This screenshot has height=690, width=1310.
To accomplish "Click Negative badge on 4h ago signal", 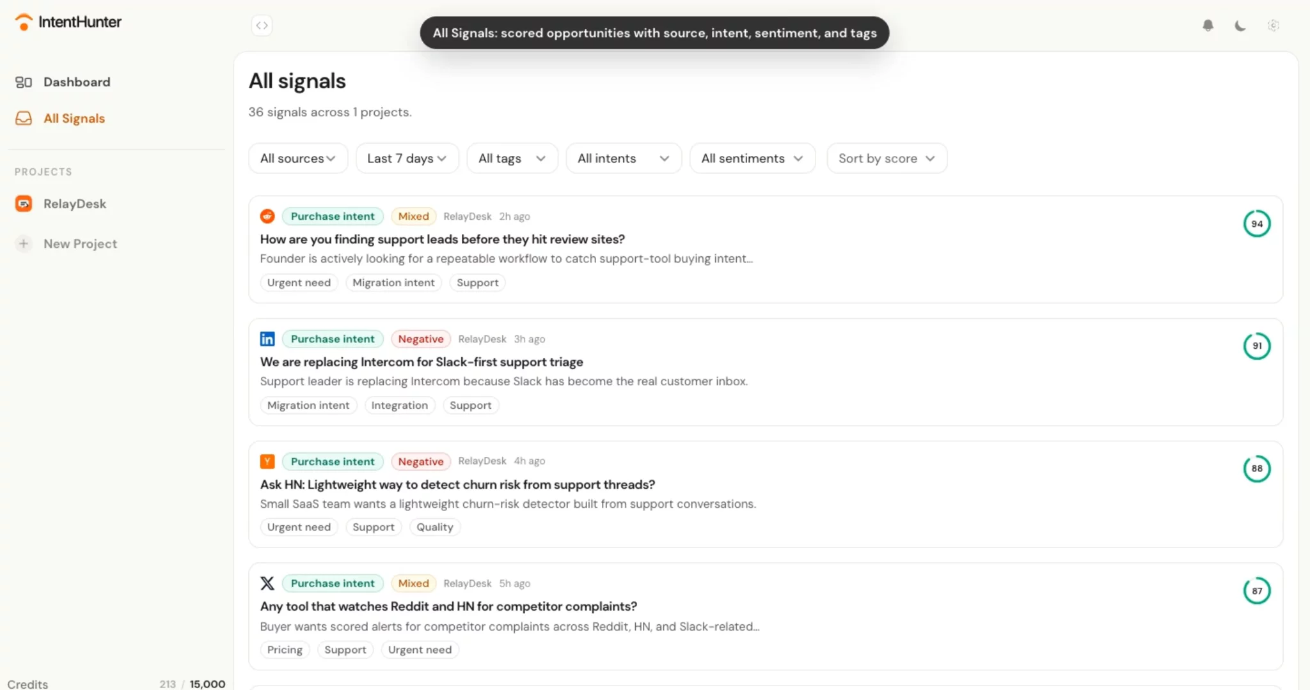I will coord(421,461).
